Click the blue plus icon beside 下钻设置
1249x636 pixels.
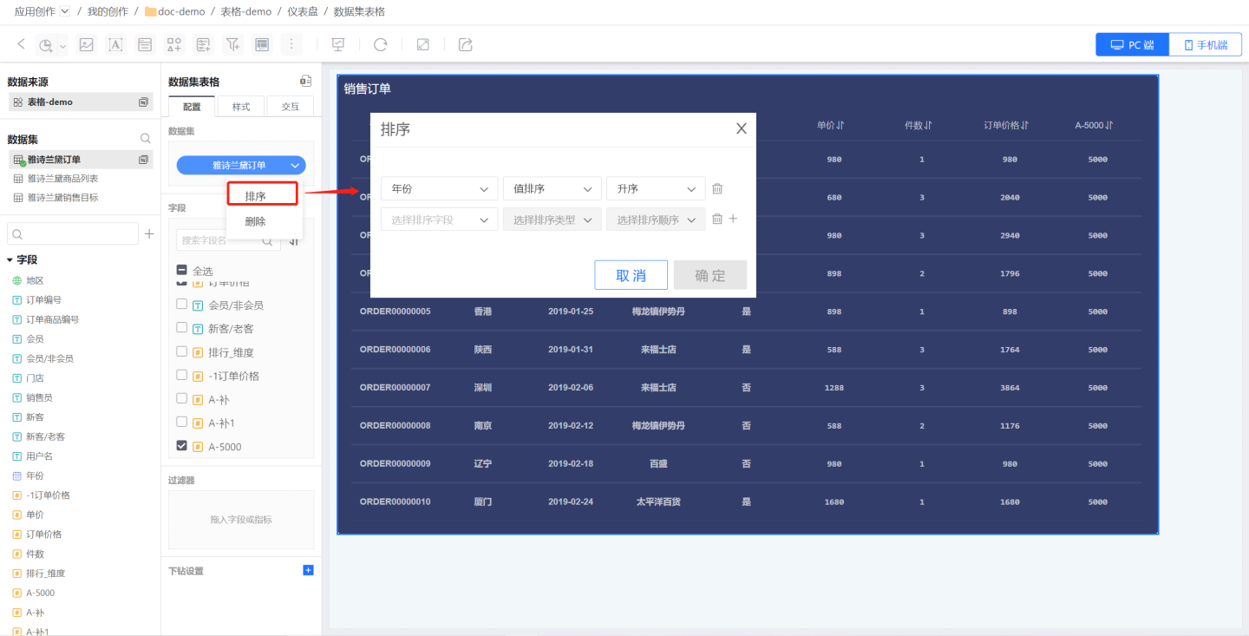[308, 570]
